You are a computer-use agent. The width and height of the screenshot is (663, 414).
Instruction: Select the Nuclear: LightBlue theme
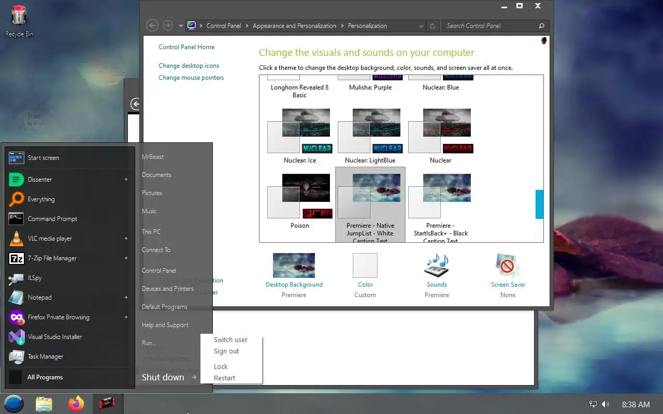point(370,136)
